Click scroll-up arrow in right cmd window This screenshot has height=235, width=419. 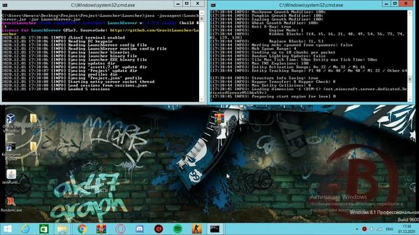click(410, 12)
